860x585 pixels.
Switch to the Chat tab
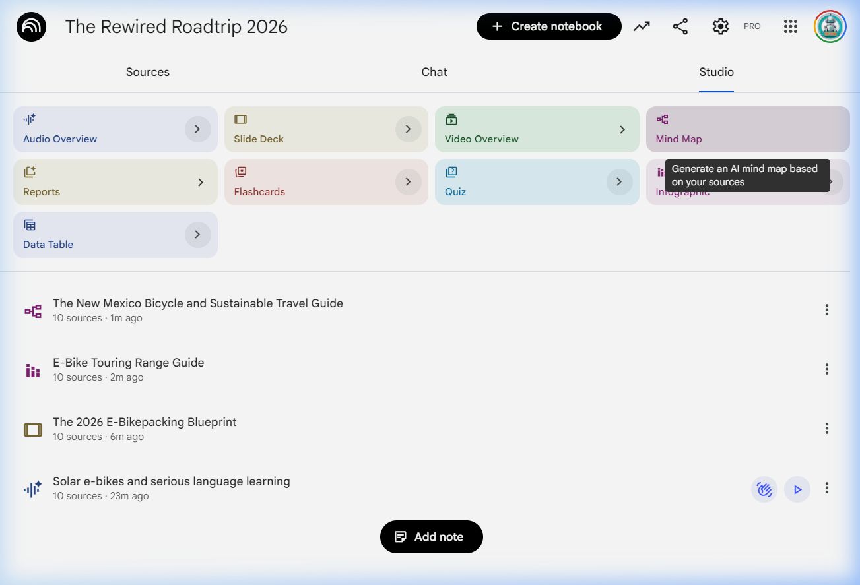434,72
